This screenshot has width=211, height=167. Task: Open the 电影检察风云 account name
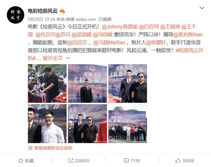(43, 11)
